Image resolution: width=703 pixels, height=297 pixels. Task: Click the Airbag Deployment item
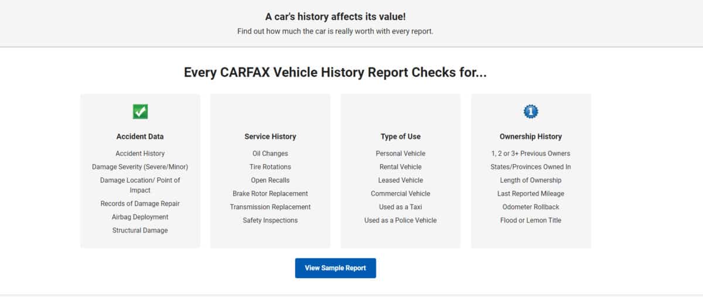pyautogui.click(x=140, y=217)
